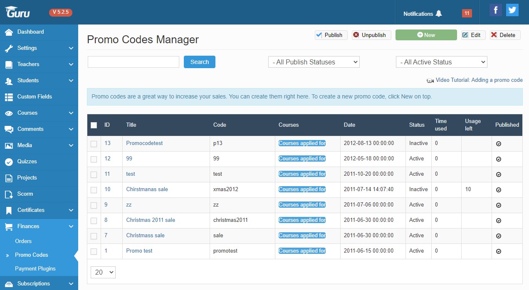The width and height of the screenshot is (529, 290).
Task: Open the Twitter icon link
Action: (512, 10)
